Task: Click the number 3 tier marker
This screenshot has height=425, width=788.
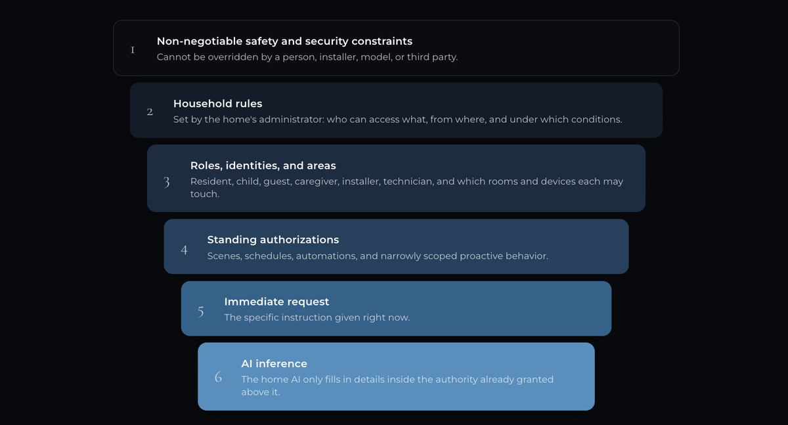Action: point(167,182)
